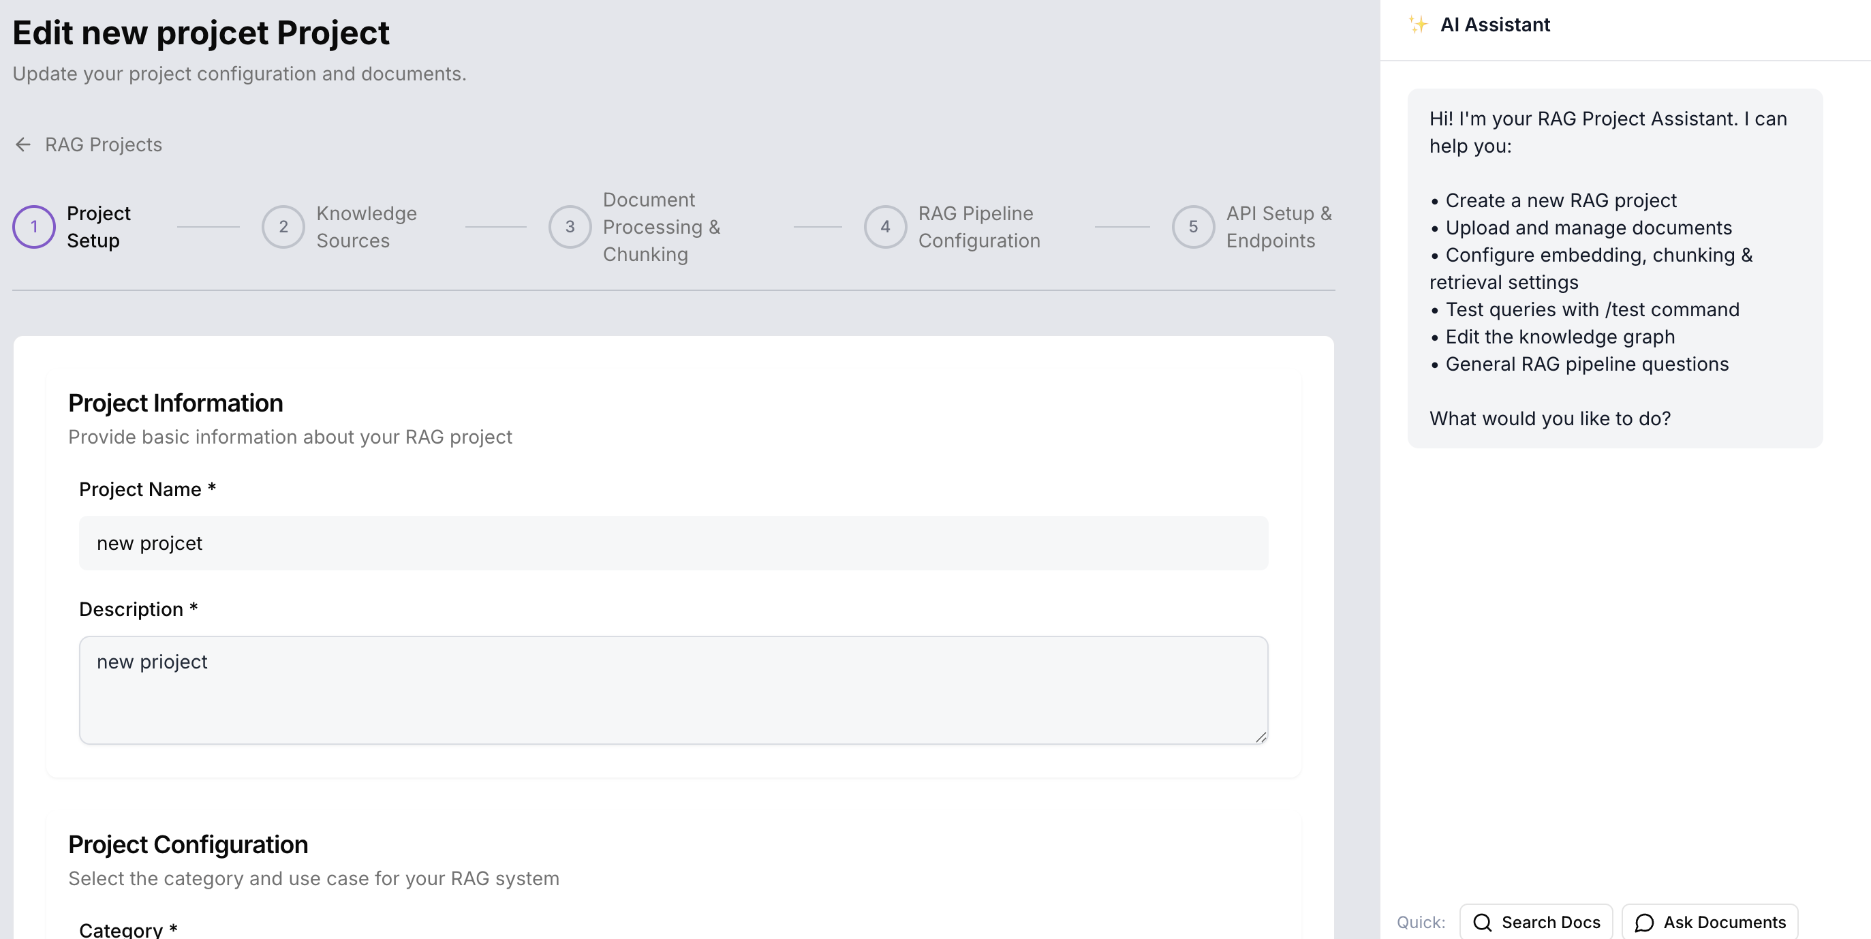This screenshot has height=939, width=1871.
Task: Click the Project Name * label
Action: point(147,489)
